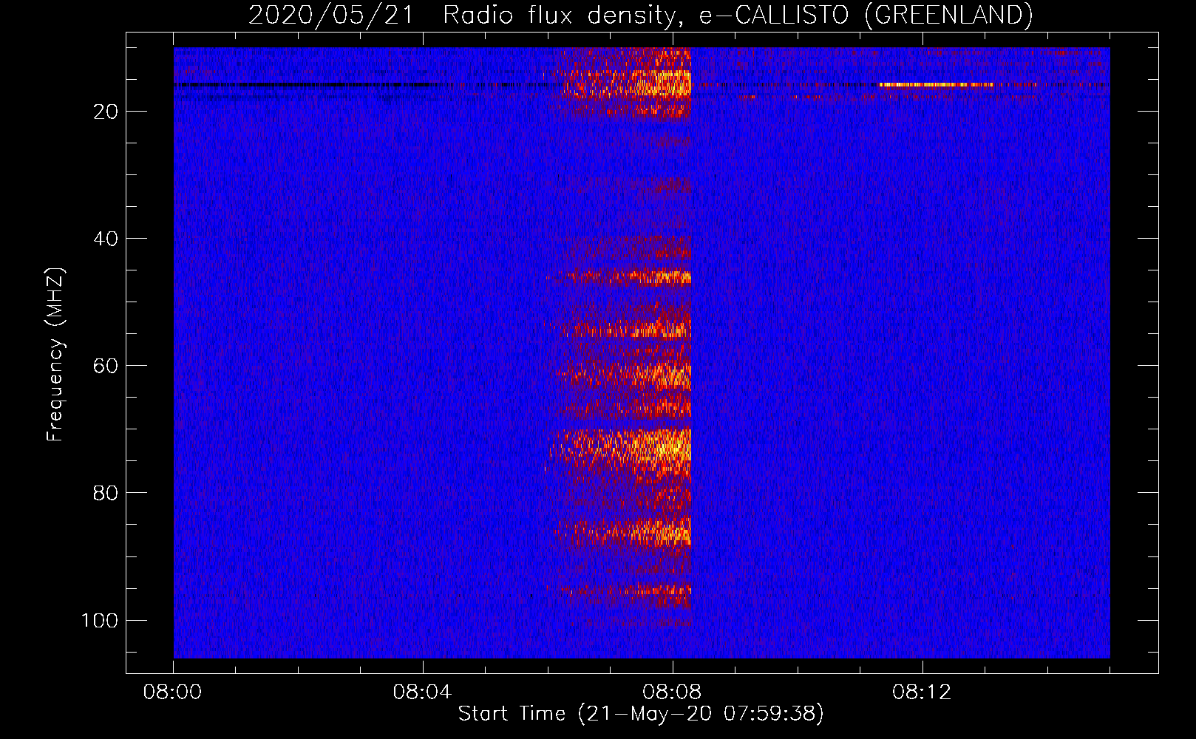The image size is (1196, 739).
Task: Click the 60 frequency tick label
Action: coord(106,366)
